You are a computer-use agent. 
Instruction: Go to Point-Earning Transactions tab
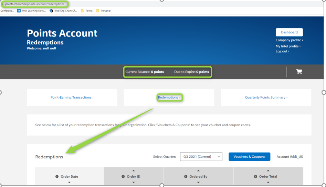pyautogui.click(x=72, y=97)
